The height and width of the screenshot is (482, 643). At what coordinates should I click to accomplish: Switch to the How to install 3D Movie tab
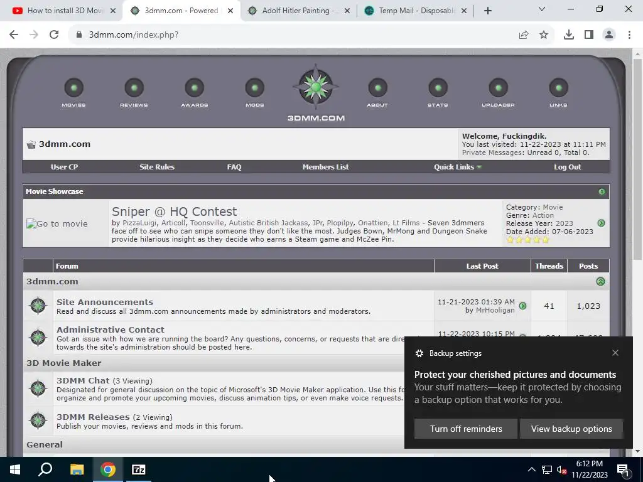[63, 11]
